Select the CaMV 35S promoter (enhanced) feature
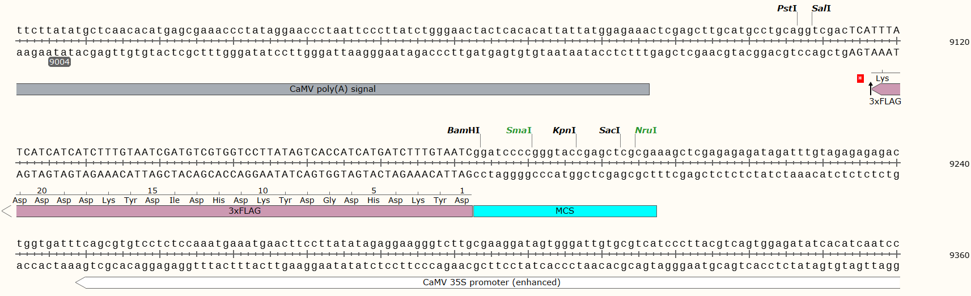The image size is (971, 296). [x=491, y=282]
